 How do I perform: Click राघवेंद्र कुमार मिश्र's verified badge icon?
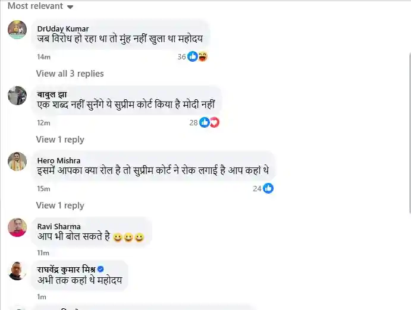pos(101,269)
